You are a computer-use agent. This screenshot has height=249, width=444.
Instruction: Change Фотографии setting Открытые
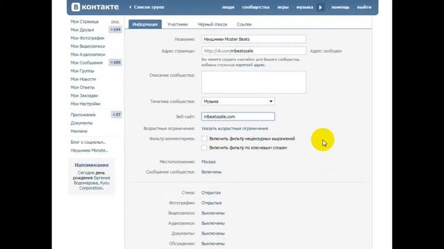pos(211,203)
